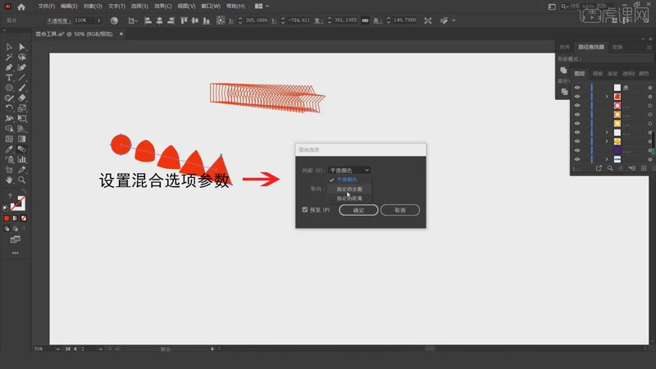Choose 指定的距离 in the spacing list
This screenshot has width=656, height=369.
point(349,198)
